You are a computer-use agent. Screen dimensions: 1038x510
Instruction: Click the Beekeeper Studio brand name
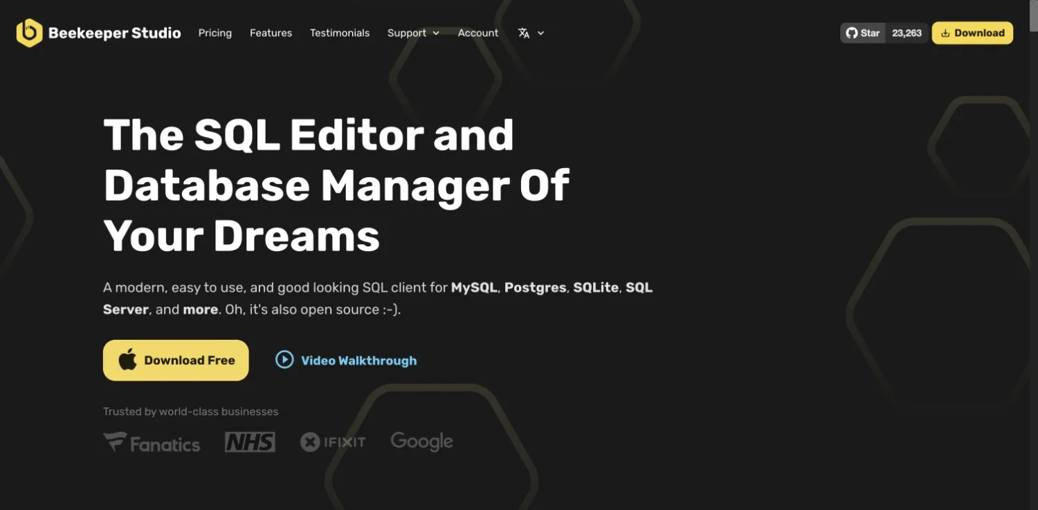[115, 33]
